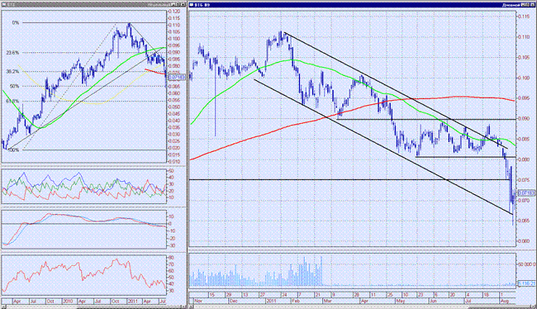Click inside the volume histogram pane
The width and height of the screenshot is (537, 309).
(x=352, y=270)
